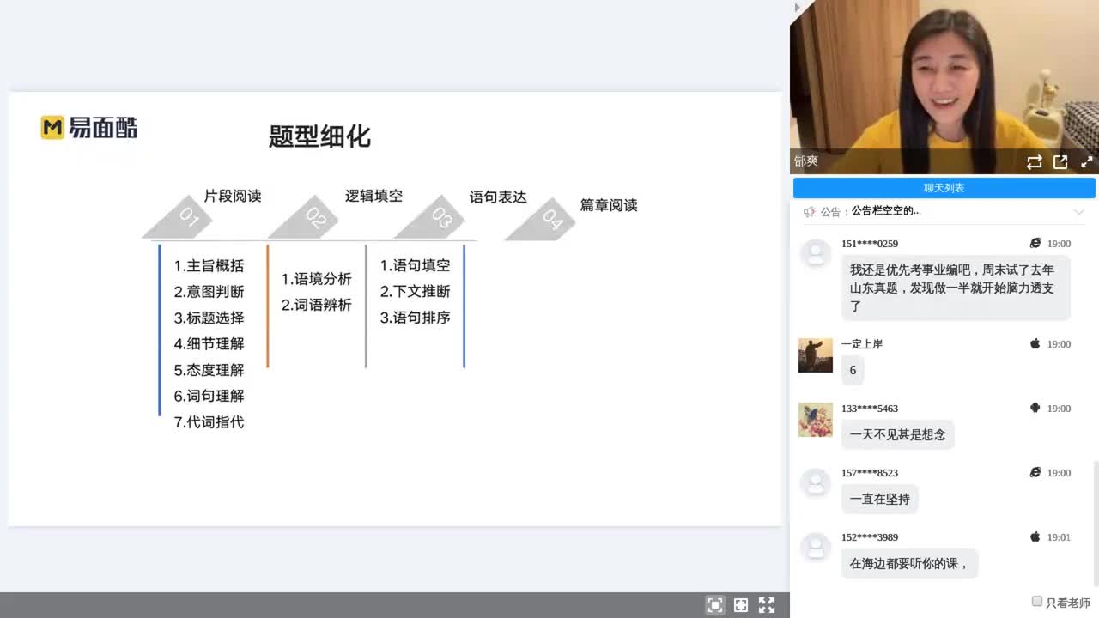
Task: Click list item 1.主旨概括
Action: point(209,266)
